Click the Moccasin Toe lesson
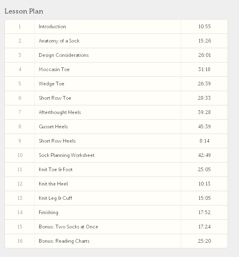Viewport: 239px width, 257px height. tap(116, 69)
